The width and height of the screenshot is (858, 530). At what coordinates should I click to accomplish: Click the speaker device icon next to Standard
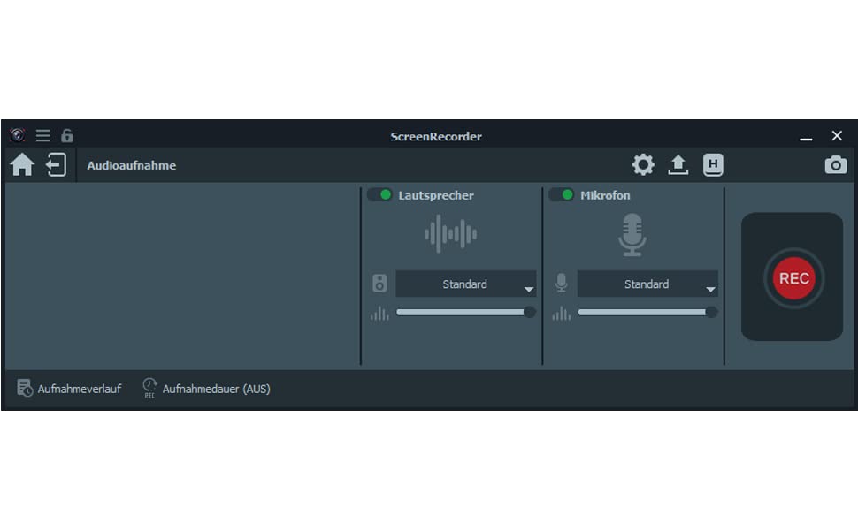coord(379,283)
